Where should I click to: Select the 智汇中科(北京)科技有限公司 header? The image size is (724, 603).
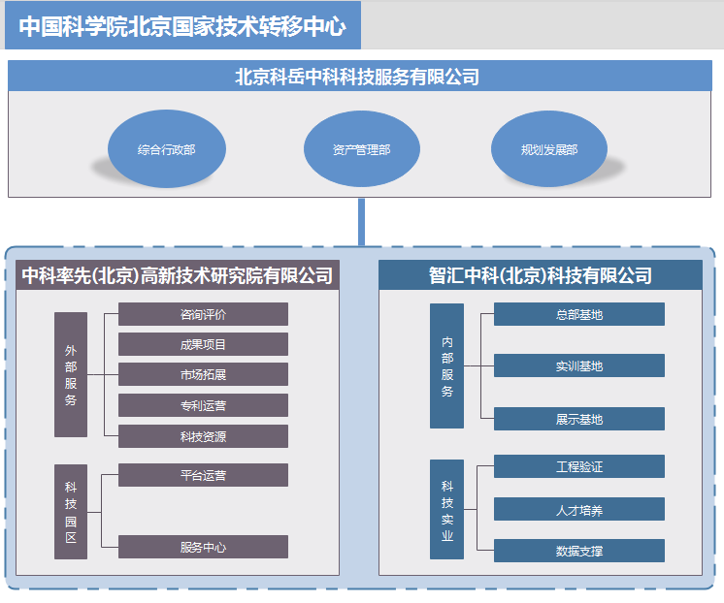point(541,275)
